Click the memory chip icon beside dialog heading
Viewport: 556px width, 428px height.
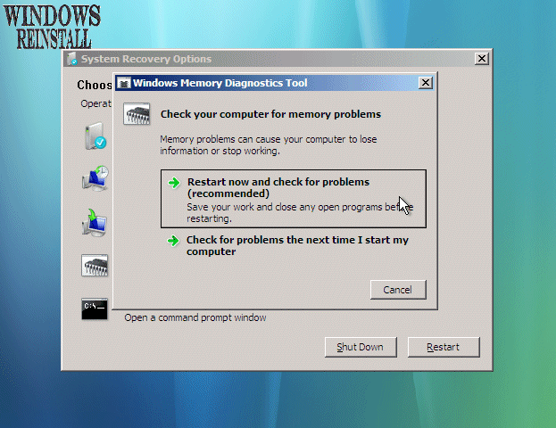point(137,115)
